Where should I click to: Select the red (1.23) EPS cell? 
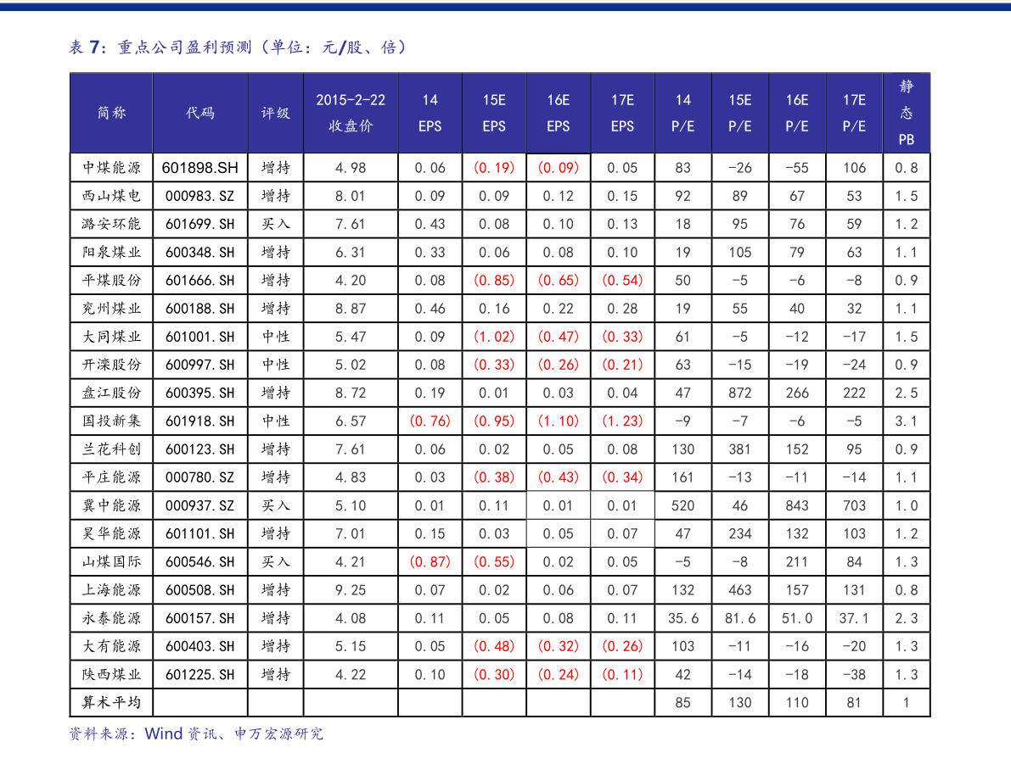pos(622,421)
